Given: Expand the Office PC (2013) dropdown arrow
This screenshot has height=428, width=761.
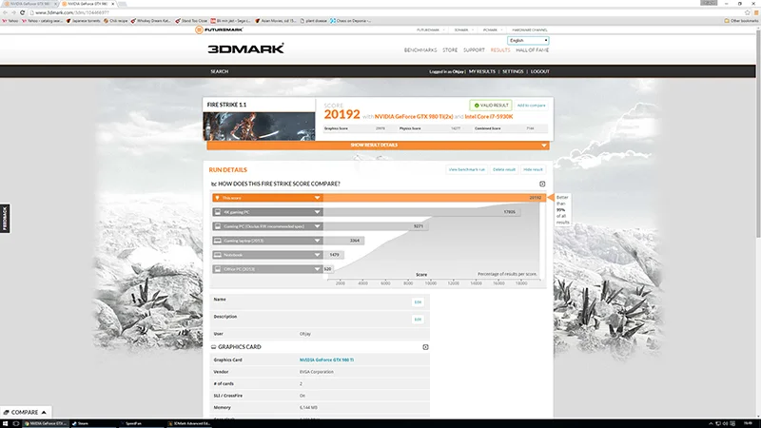Looking at the screenshot, I should (317, 269).
